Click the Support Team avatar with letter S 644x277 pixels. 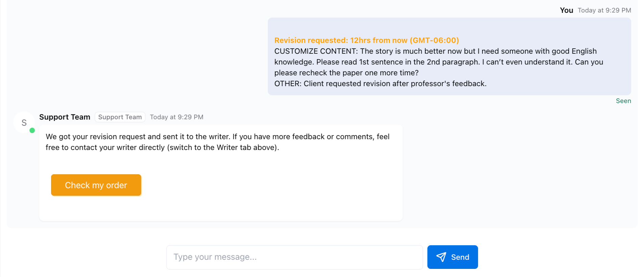coord(24,123)
